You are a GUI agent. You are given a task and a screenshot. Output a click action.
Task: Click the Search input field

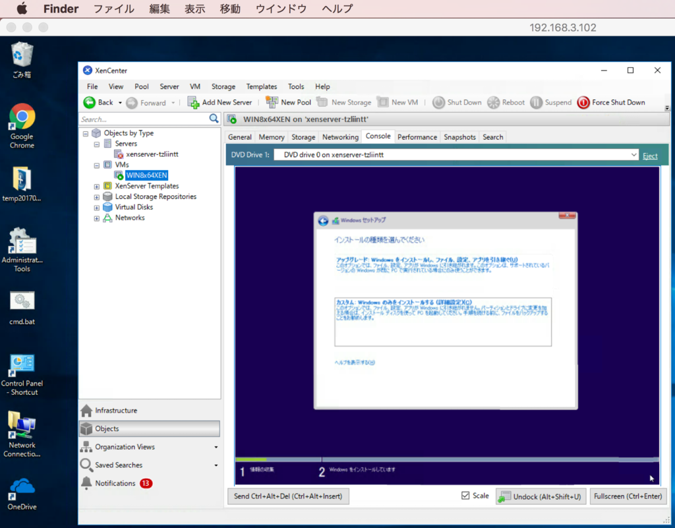[x=144, y=119]
